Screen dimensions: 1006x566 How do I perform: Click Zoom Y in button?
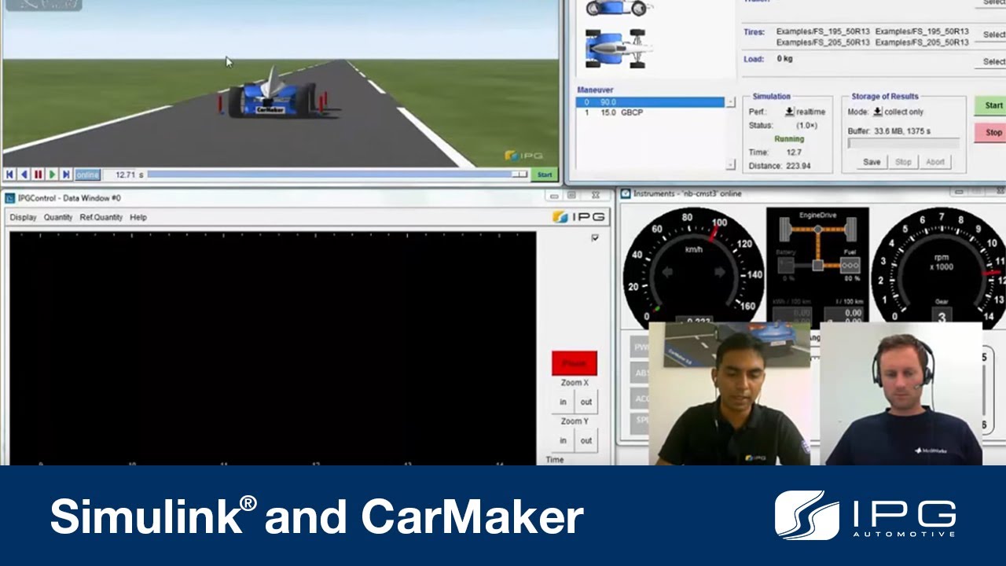563,440
